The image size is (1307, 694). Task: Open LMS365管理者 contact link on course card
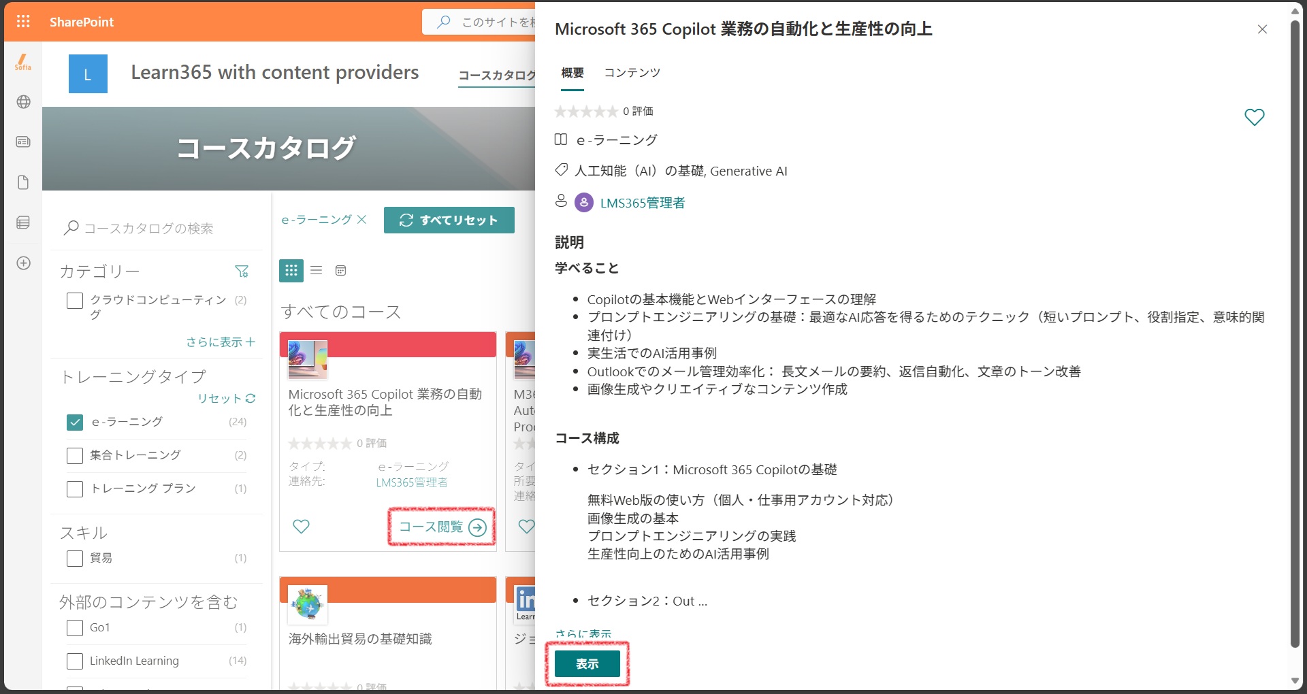click(x=412, y=482)
